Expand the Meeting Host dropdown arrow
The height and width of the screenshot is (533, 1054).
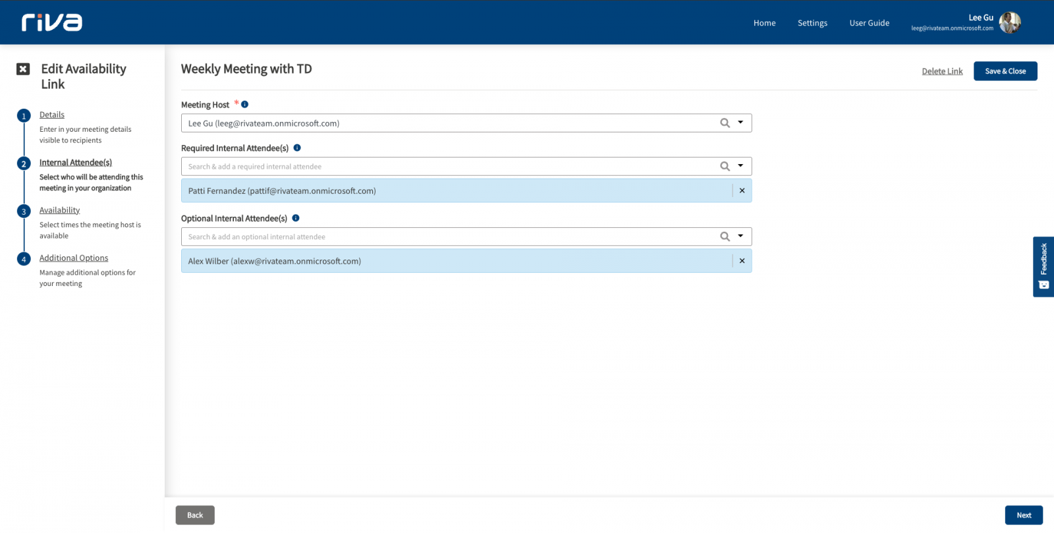pos(740,123)
